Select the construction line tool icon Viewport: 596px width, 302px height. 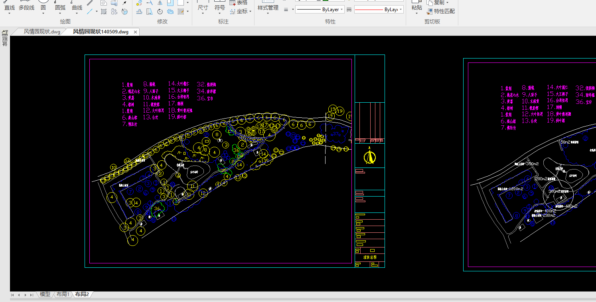90,12
